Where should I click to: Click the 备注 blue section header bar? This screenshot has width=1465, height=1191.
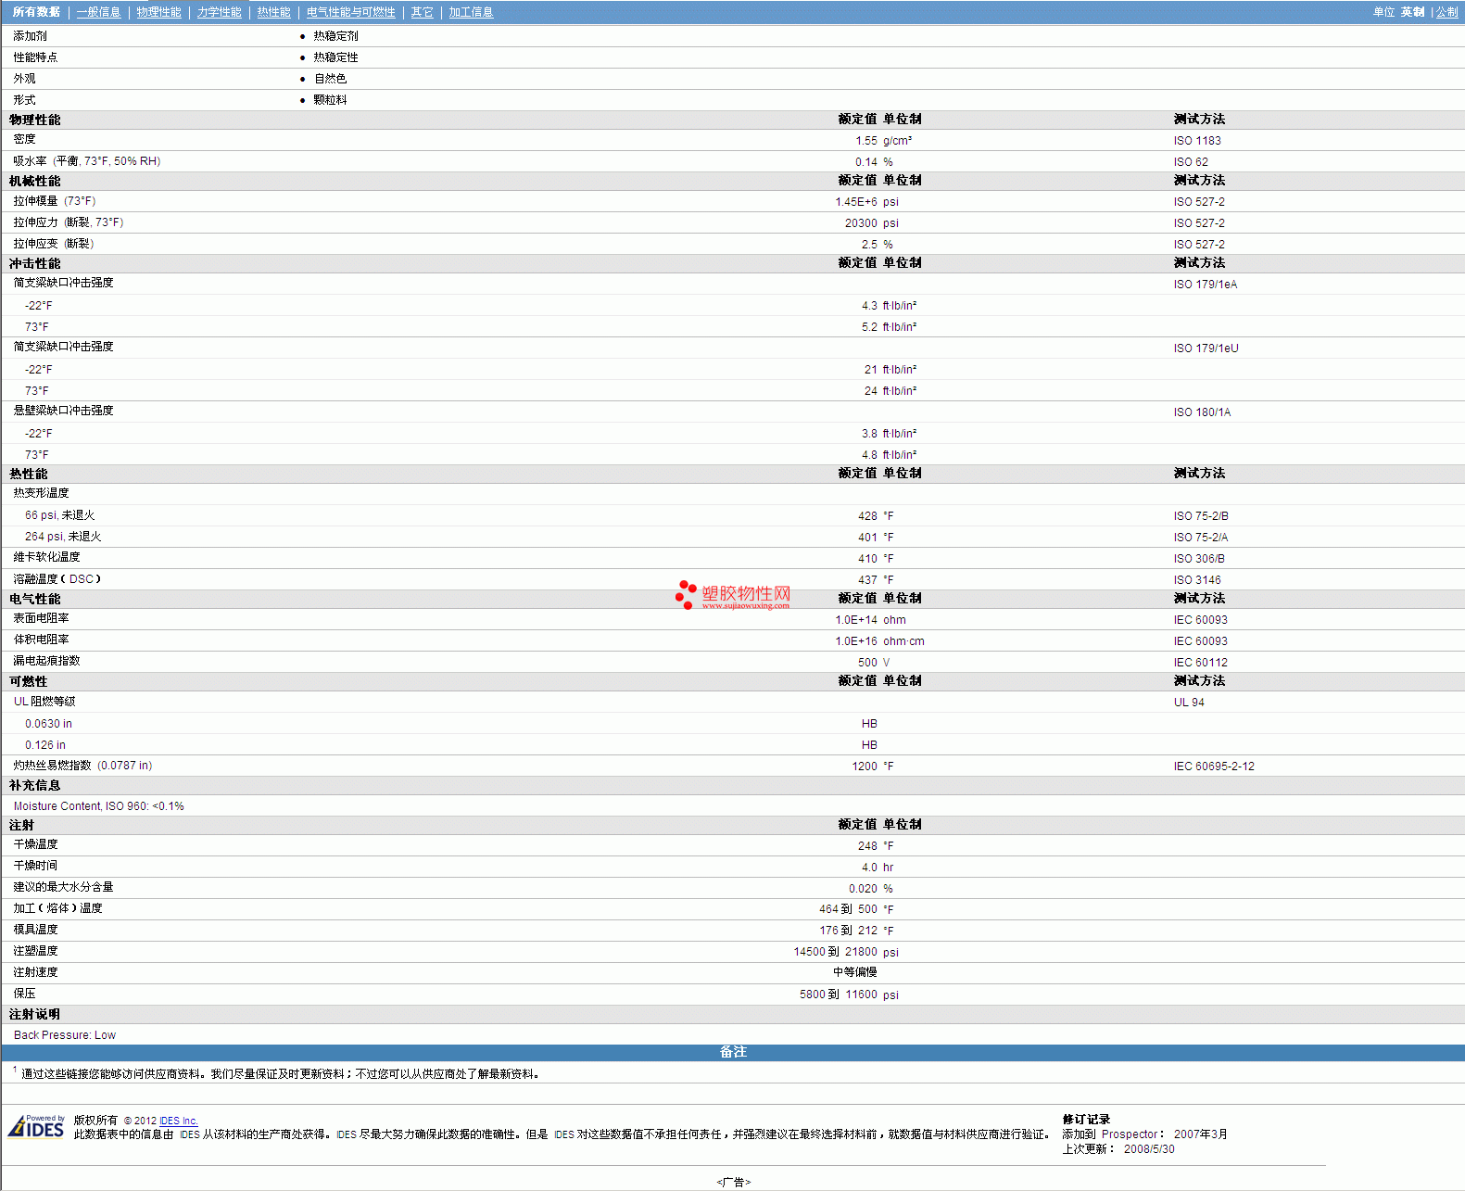pos(732,1052)
